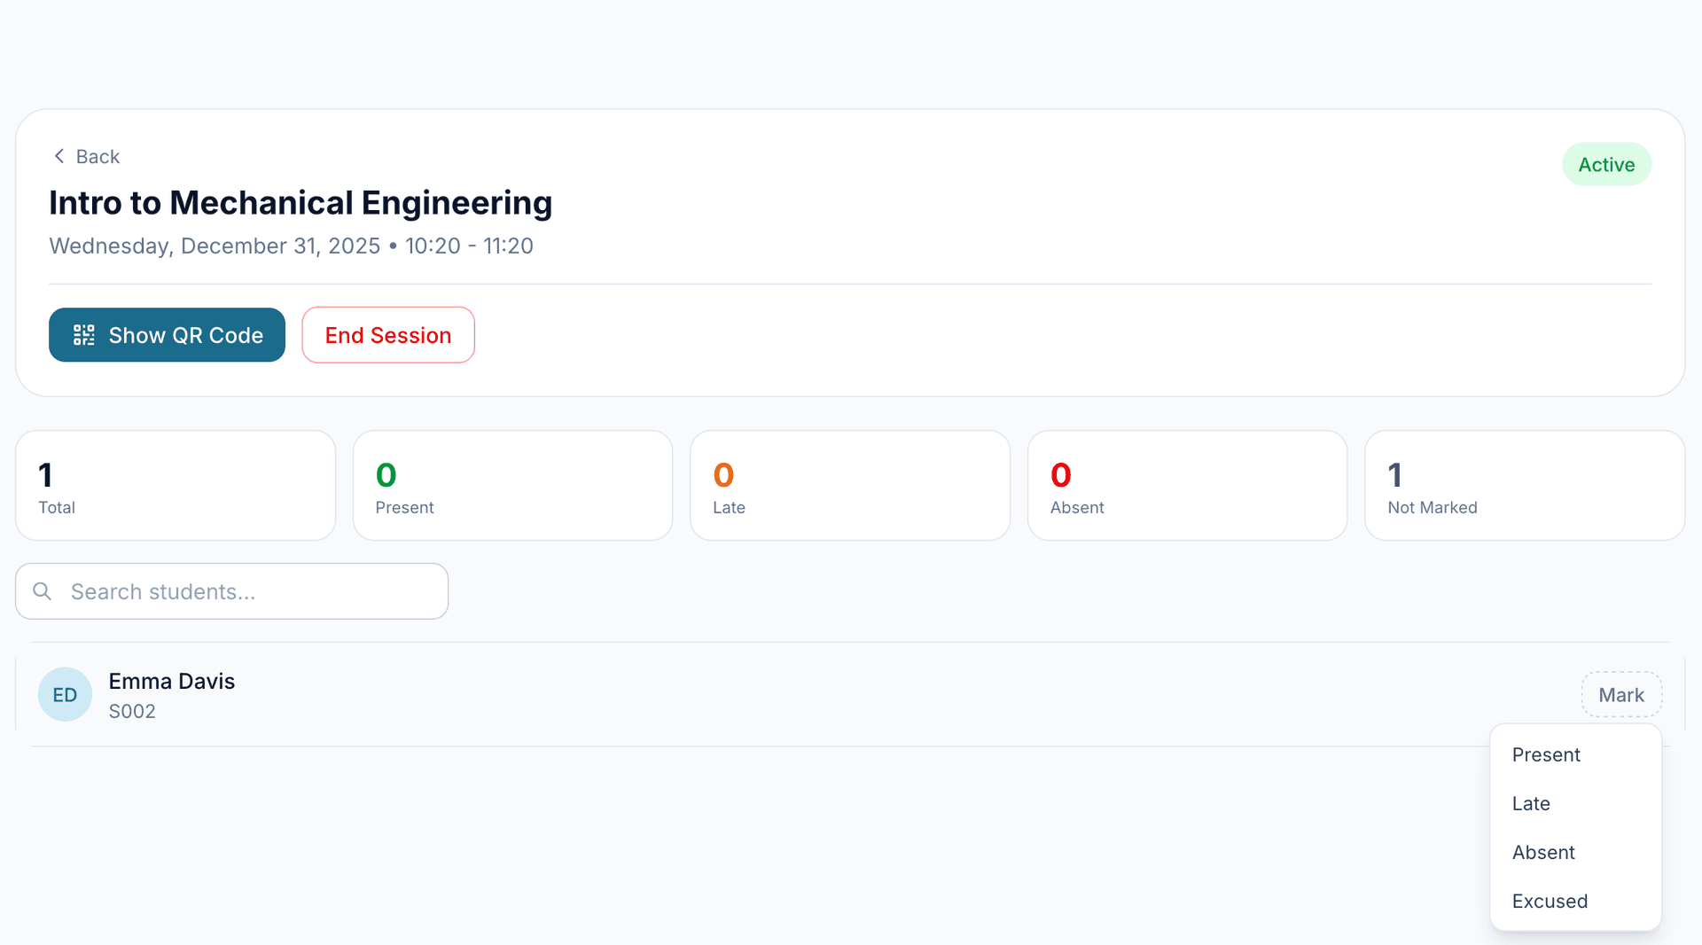The image size is (1702, 945).
Task: Click the Present statistics card
Action: [512, 485]
